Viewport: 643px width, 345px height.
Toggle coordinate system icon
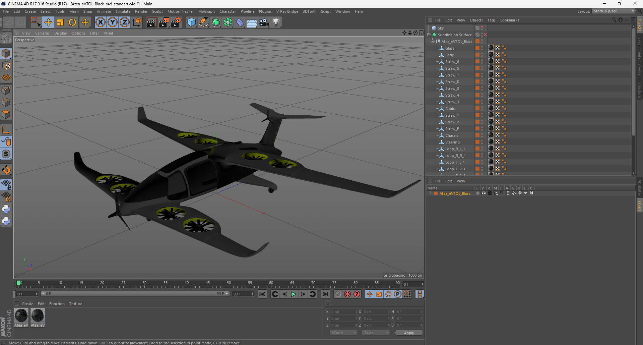pos(137,22)
